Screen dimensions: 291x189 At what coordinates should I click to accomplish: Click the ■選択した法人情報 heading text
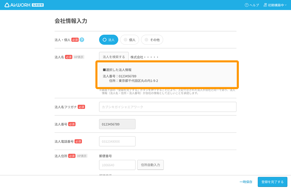tap(117, 70)
